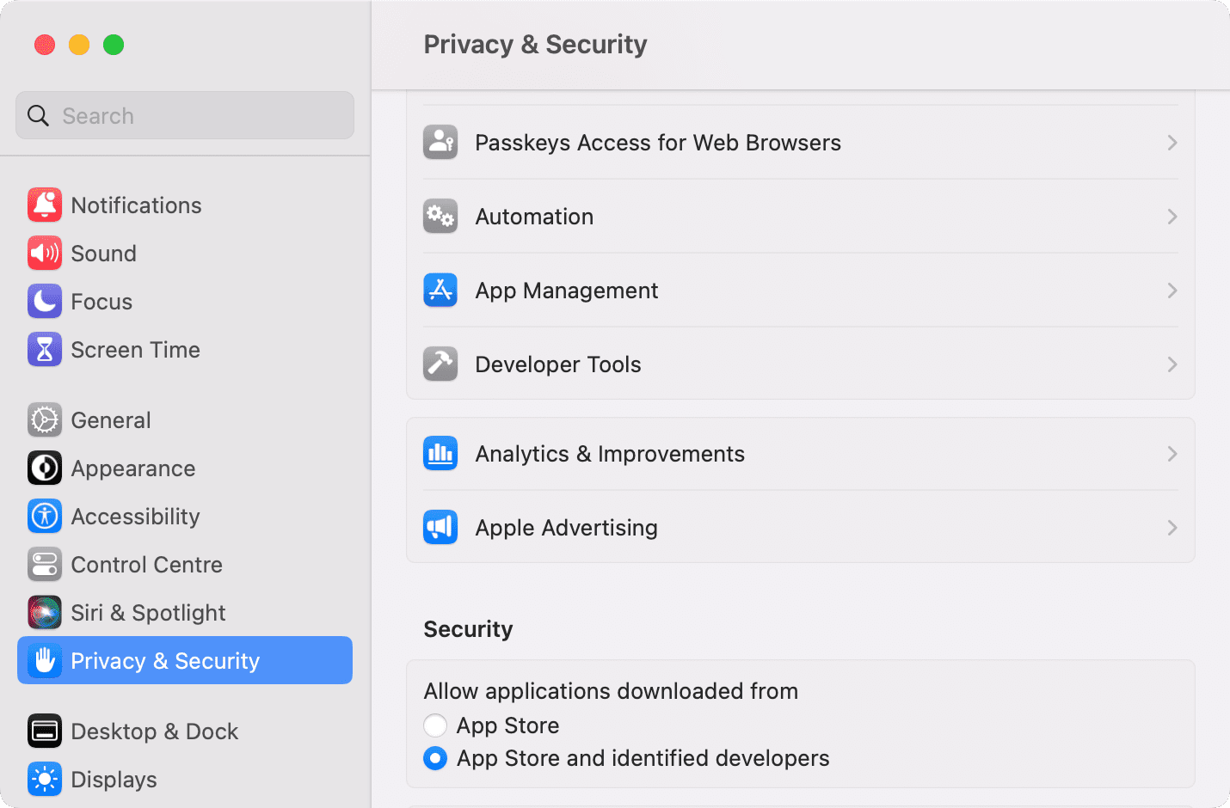Click the Security section heading
1230x808 pixels.
tap(468, 629)
